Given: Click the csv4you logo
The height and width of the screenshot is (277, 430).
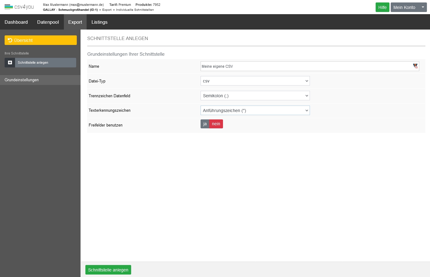Looking at the screenshot, I should (x=19, y=7).
